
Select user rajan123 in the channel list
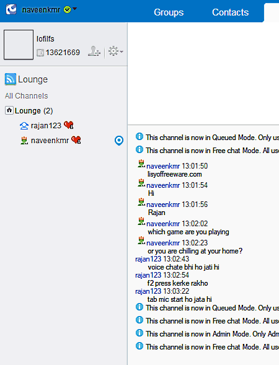click(x=46, y=126)
